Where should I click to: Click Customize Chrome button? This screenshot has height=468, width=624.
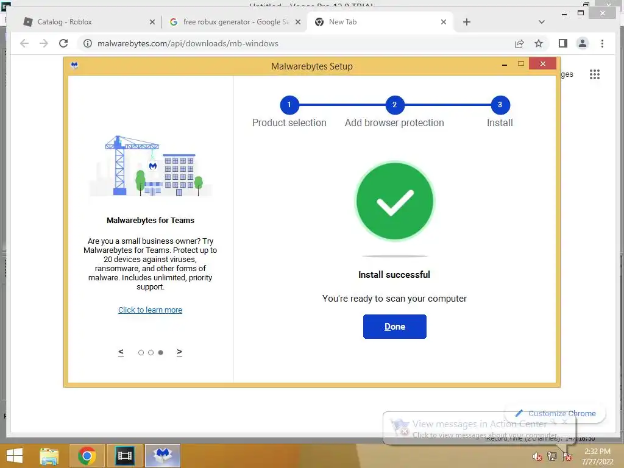556,414
